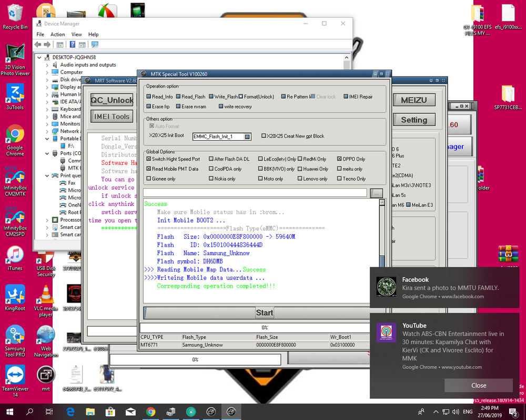This screenshot has height=420, width=526.
Task: Launch 3uTools desktop shortcut
Action: pyautogui.click(x=15, y=97)
